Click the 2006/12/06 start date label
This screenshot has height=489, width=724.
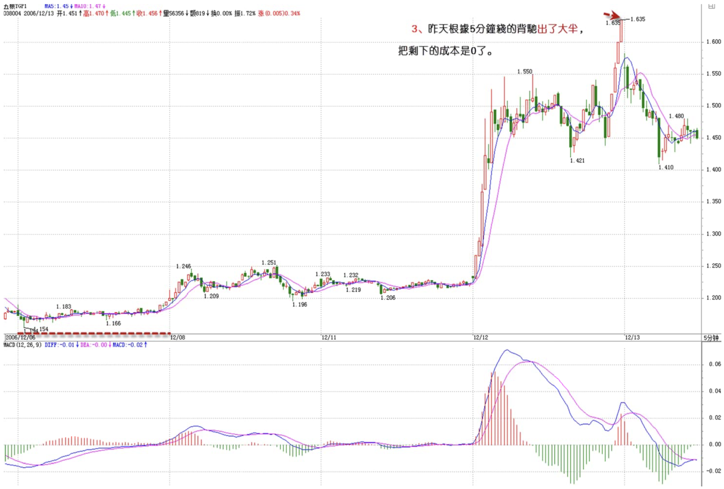(20, 337)
